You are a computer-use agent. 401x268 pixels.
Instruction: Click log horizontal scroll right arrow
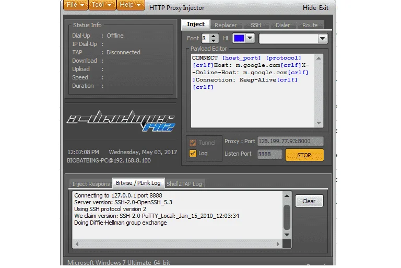click(278, 244)
